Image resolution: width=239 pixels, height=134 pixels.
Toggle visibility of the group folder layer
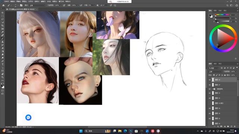(210, 89)
